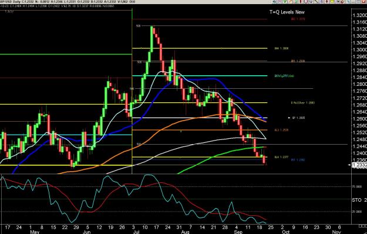Screen dimensions: 367x234
Task: Click the 'T=Q Levels New' chart label
Action: (287, 12)
